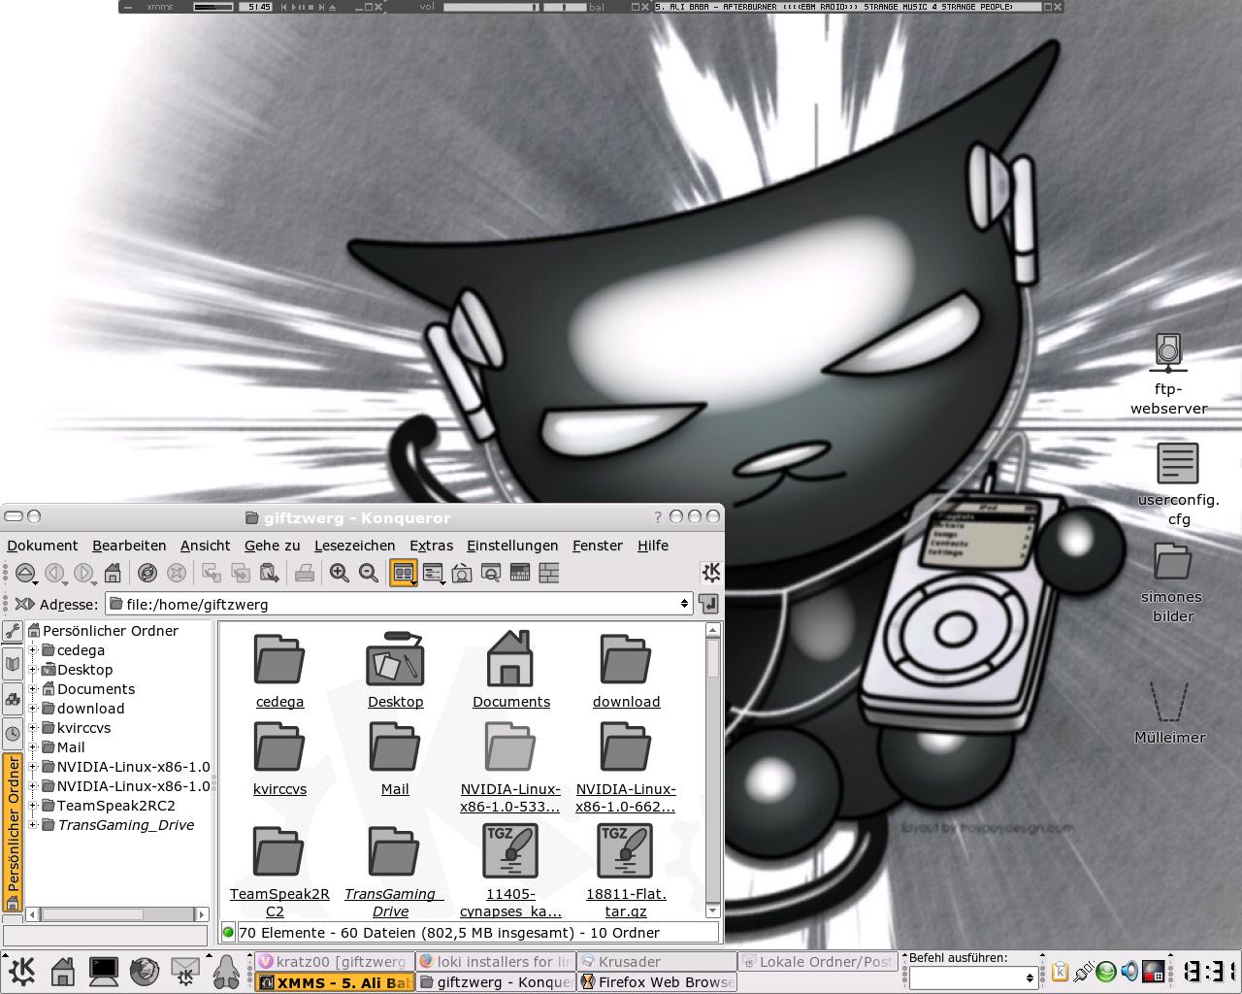The image size is (1242, 994).
Task: Expand the download node in sidebar tree
Action: tap(33, 709)
